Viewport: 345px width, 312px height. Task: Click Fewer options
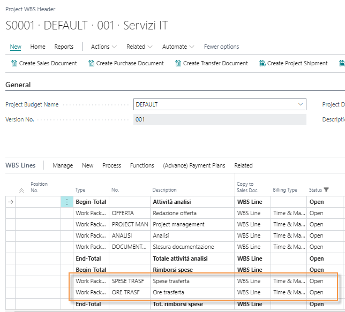[221, 47]
